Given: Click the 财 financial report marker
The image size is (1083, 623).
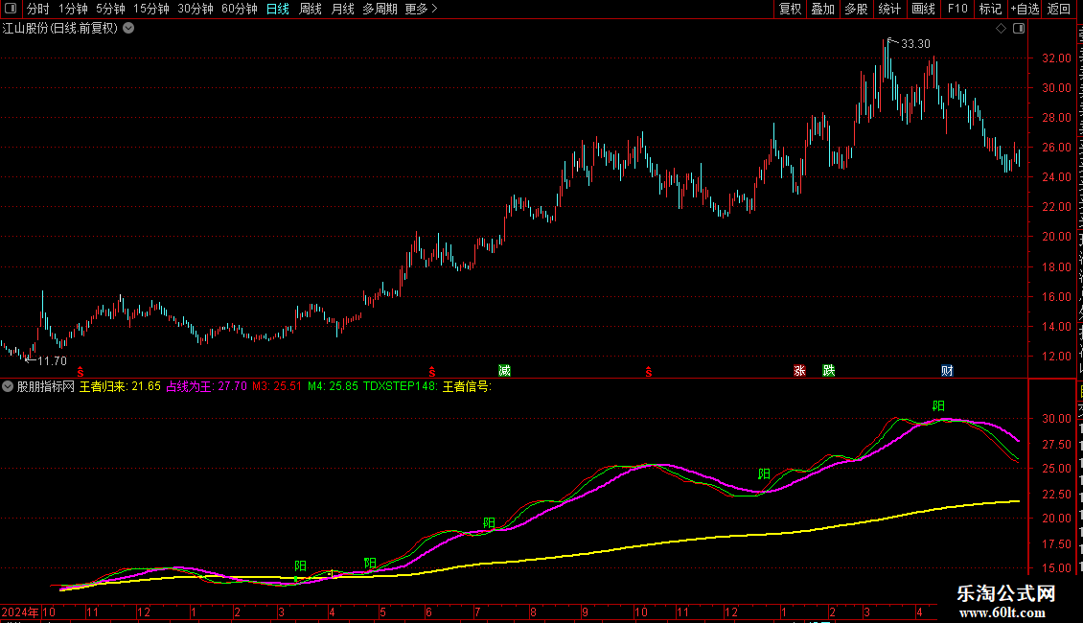Looking at the screenshot, I should [947, 371].
